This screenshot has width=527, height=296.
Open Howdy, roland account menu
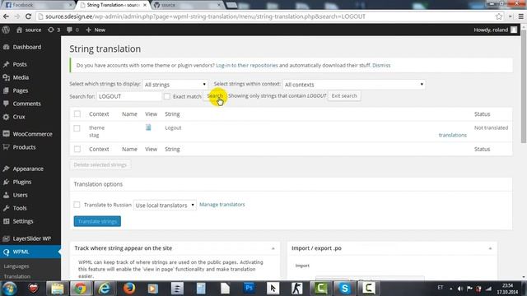click(x=495, y=30)
